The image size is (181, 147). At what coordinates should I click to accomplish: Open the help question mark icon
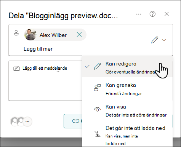tap(152, 14)
